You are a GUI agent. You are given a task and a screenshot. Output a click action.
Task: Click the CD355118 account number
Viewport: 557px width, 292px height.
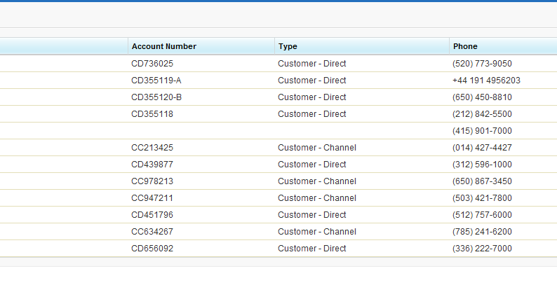(x=152, y=114)
